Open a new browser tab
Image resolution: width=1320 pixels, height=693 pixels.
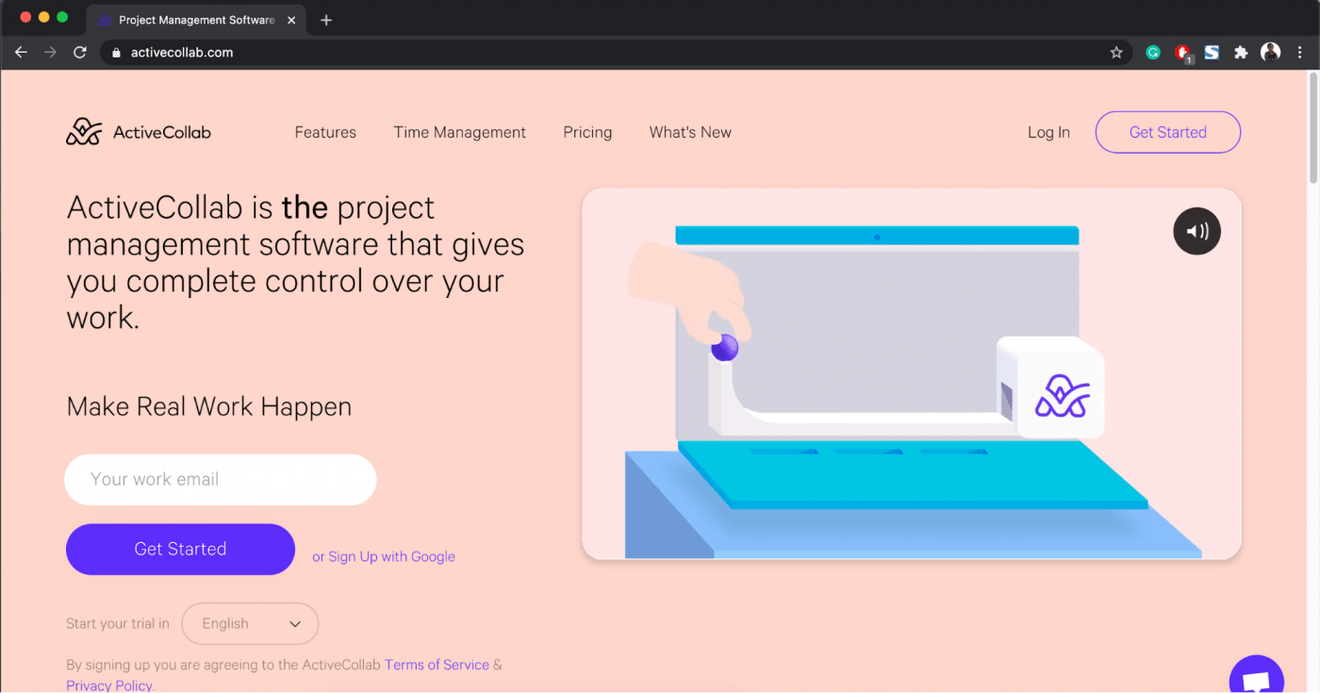click(x=326, y=20)
